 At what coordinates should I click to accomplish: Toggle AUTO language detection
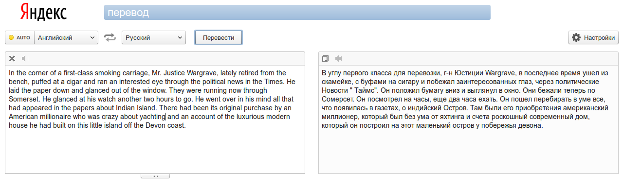pyautogui.click(x=19, y=37)
